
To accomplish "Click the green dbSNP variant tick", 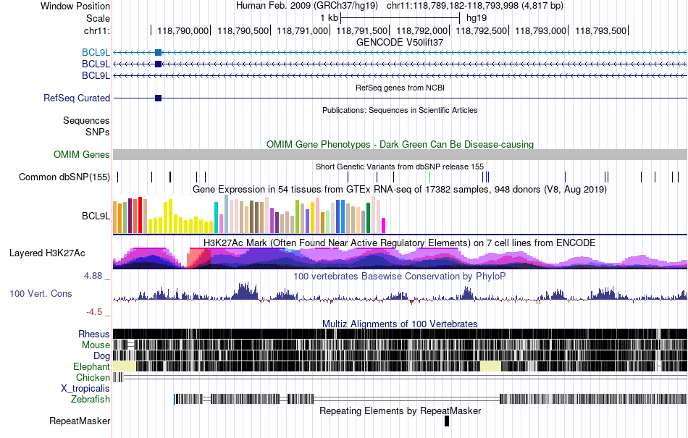I will (430, 177).
